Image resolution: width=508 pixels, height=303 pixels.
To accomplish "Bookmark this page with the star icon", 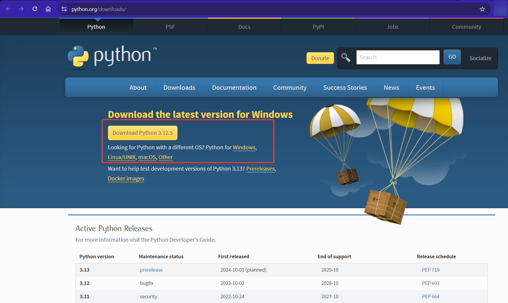I will point(482,9).
